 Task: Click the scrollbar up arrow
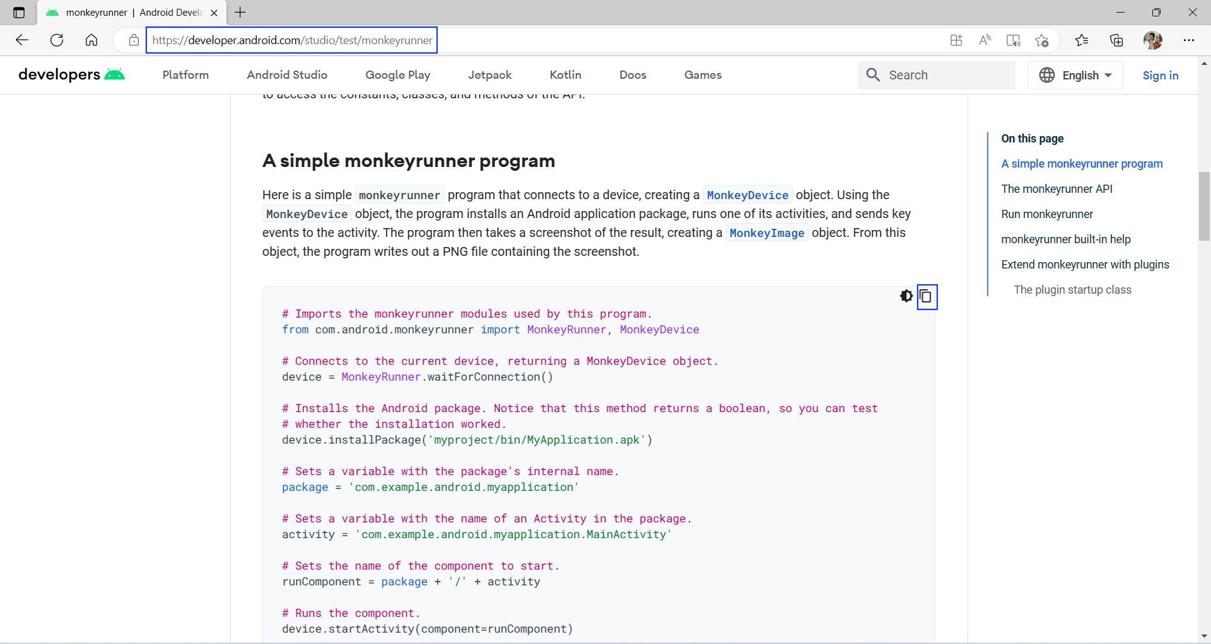pos(1204,64)
